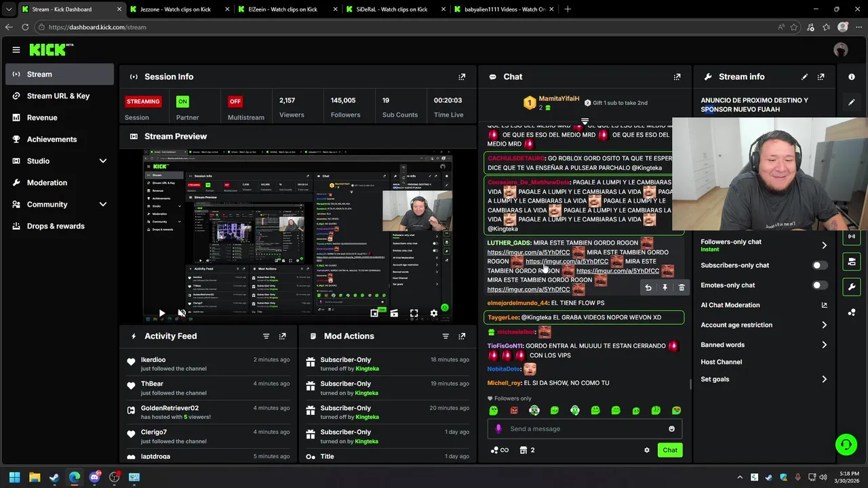Open the hamburger menu beside the Kick logo

[x=16, y=49]
